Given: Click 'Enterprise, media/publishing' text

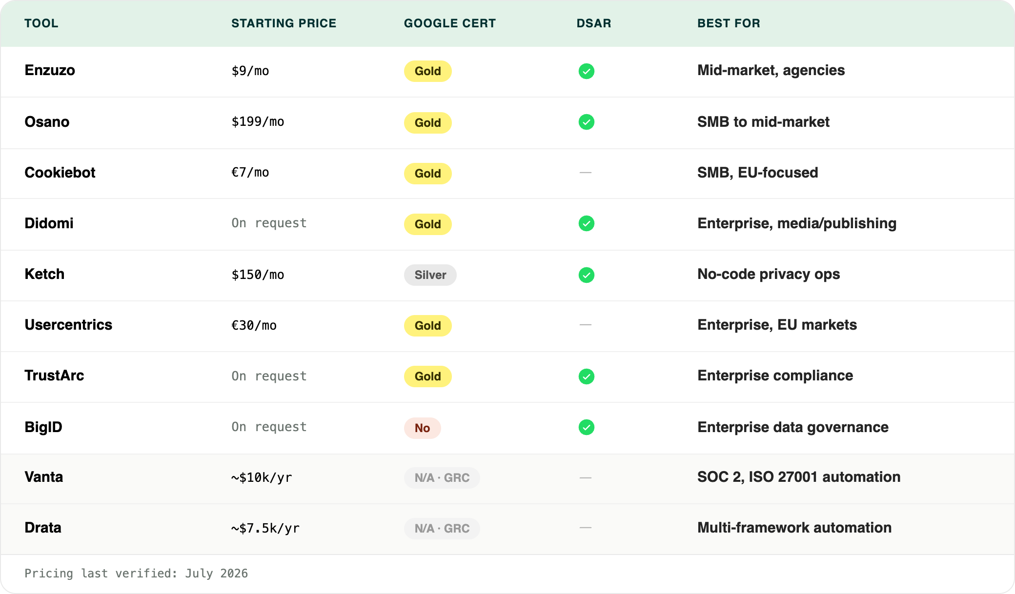Looking at the screenshot, I should pos(797,223).
